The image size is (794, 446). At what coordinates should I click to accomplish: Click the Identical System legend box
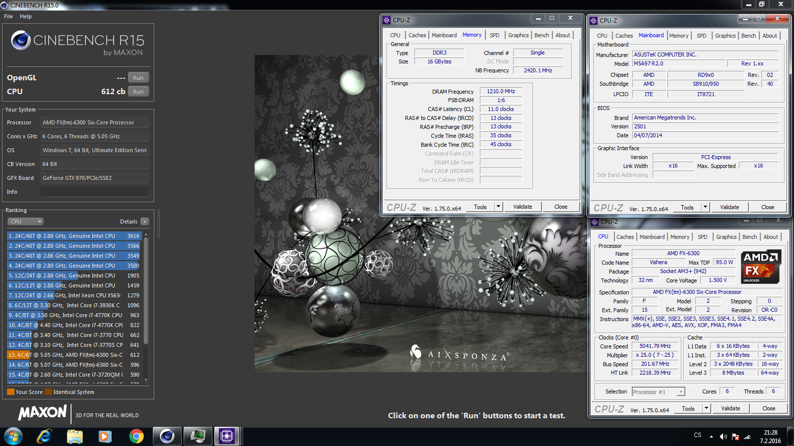(48, 392)
